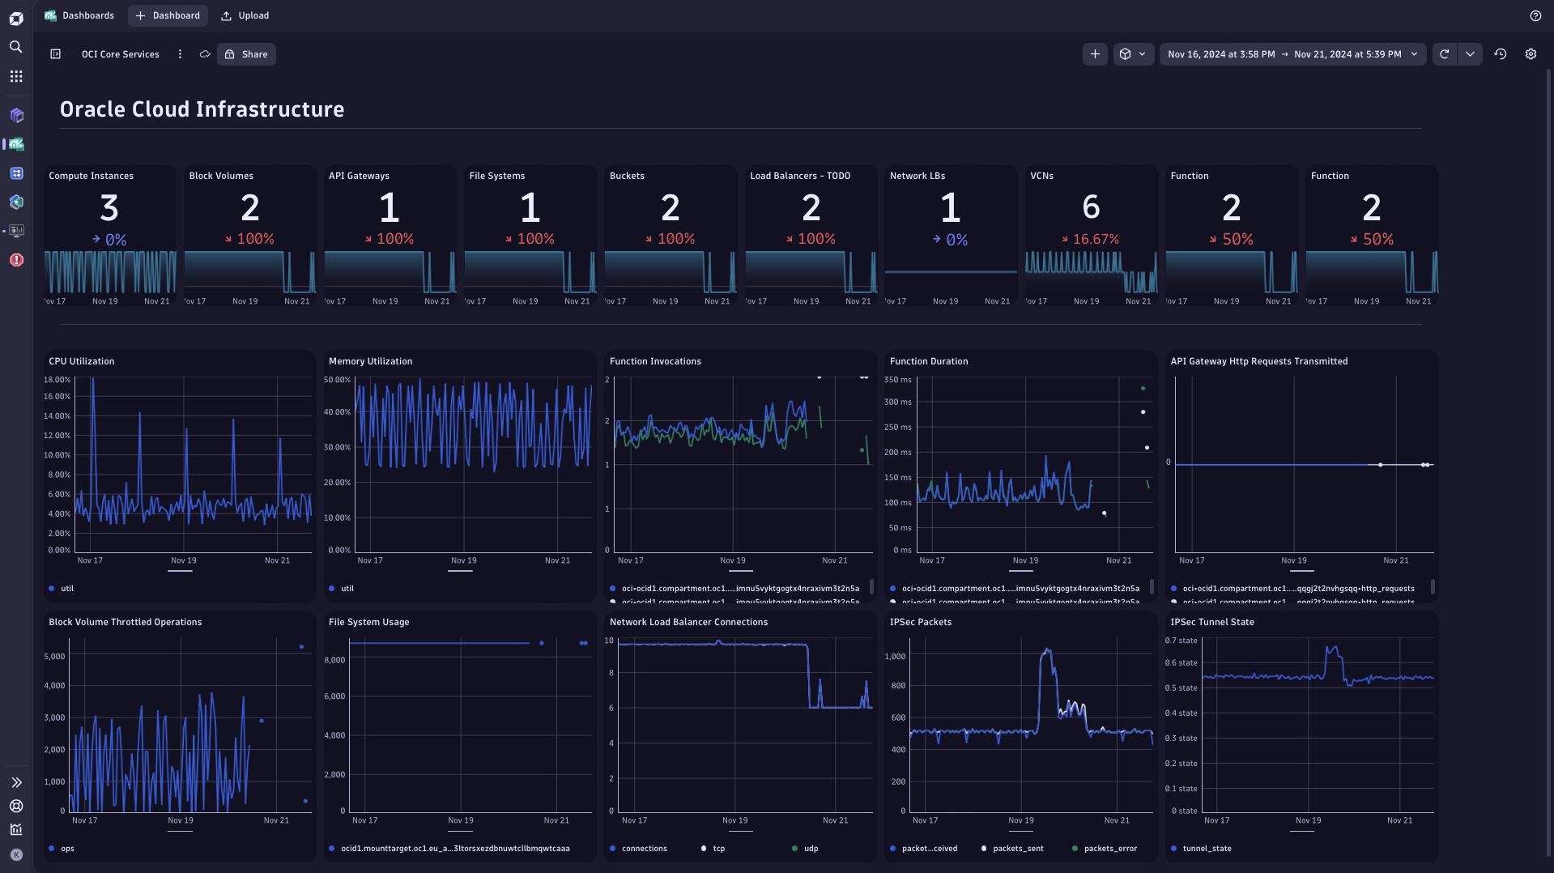This screenshot has width=1554, height=873.
Task: Select the Dashboards app icon in sidebar
Action: coord(16,144)
